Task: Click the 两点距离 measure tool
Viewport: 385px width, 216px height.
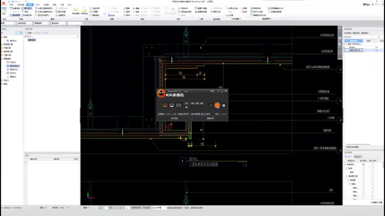Action: (x=75, y=11)
